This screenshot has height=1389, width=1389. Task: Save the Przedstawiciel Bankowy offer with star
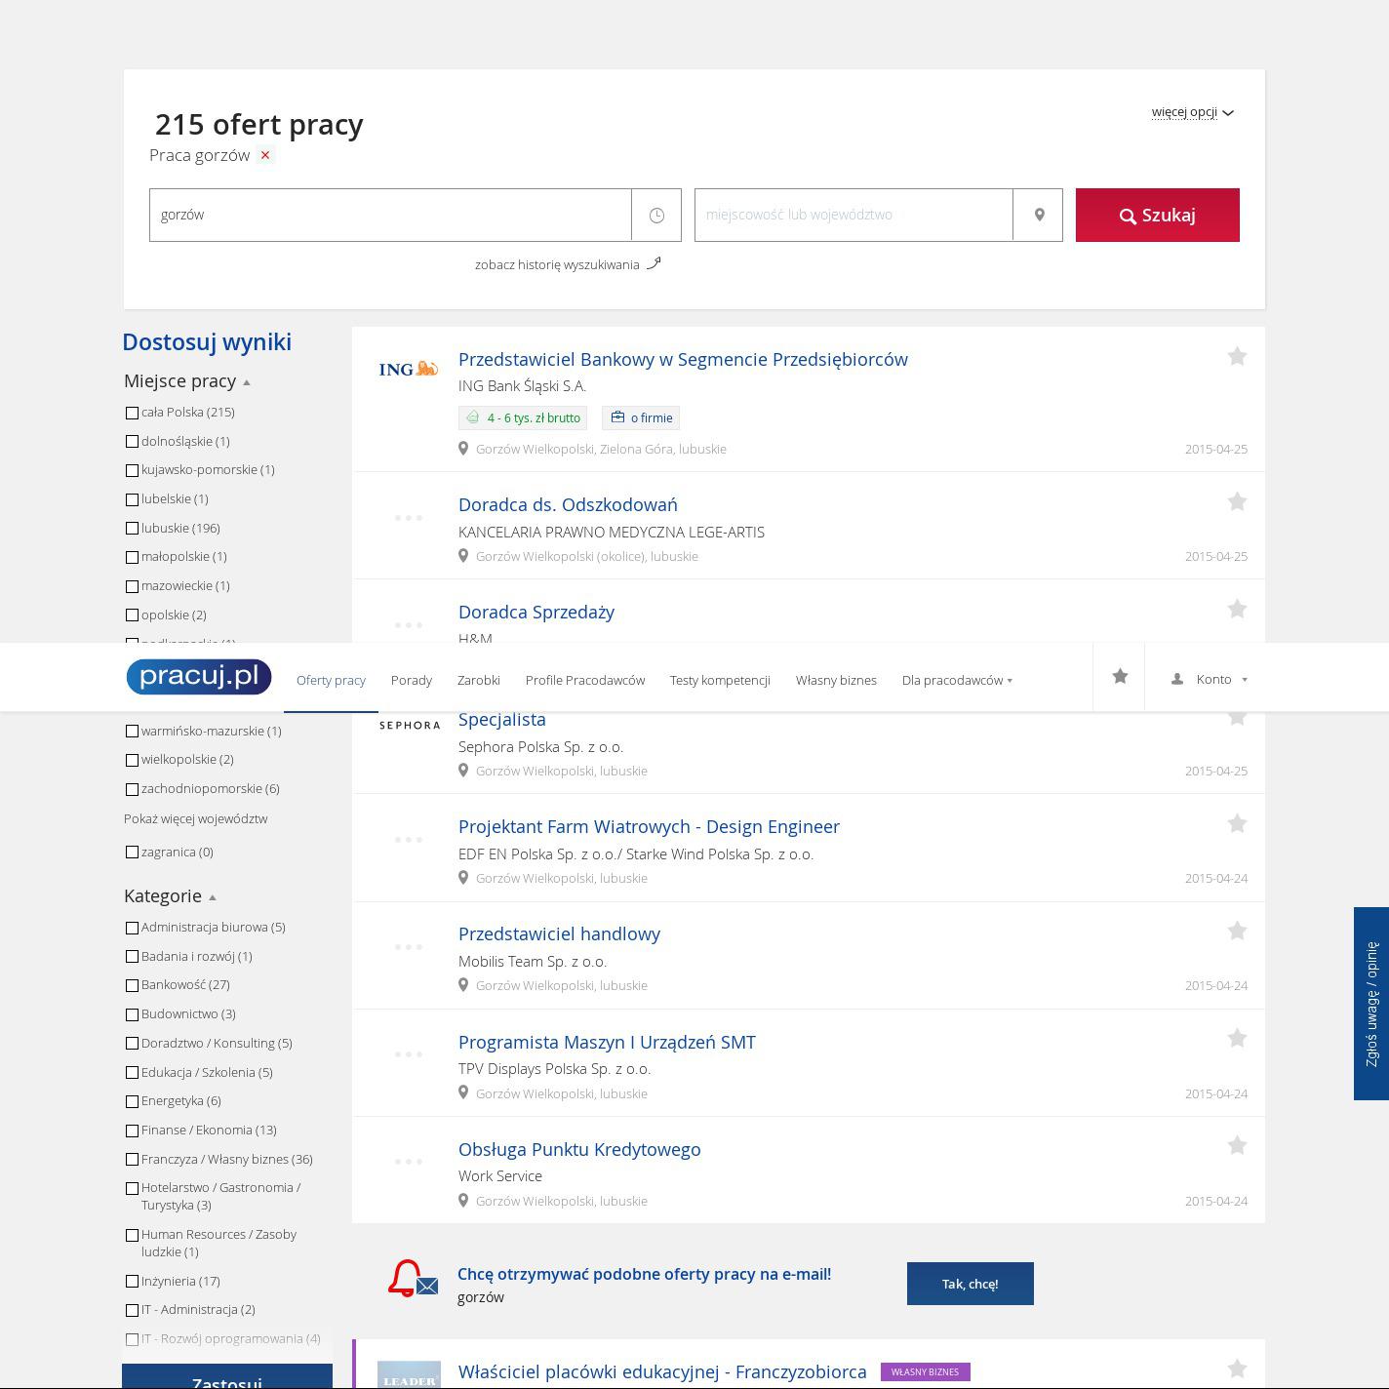[x=1237, y=357]
